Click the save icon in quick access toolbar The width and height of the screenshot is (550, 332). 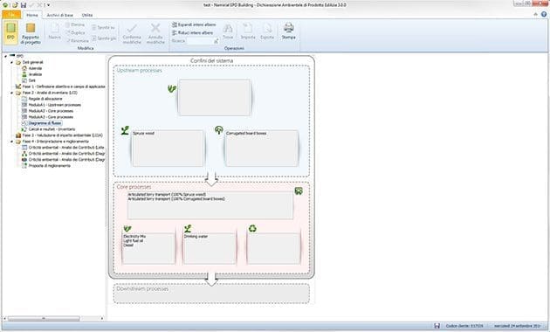tap(24, 5)
